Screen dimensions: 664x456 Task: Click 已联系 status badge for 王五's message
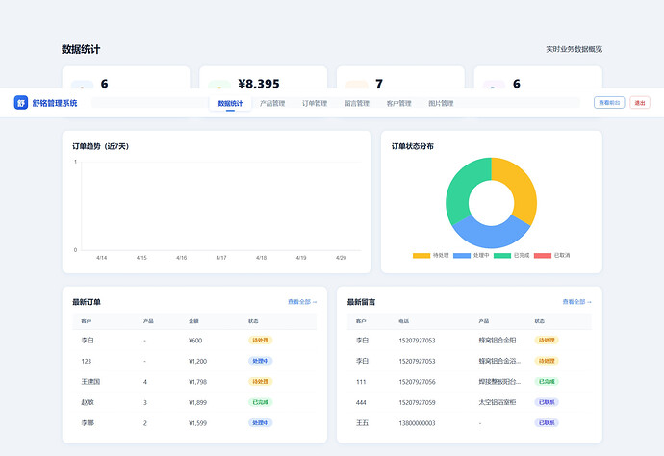546,422
